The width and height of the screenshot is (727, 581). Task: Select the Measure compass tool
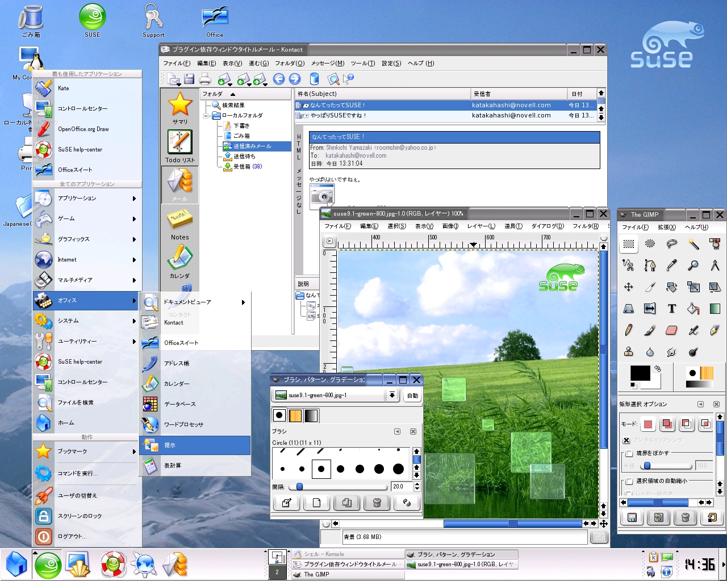(x=715, y=266)
